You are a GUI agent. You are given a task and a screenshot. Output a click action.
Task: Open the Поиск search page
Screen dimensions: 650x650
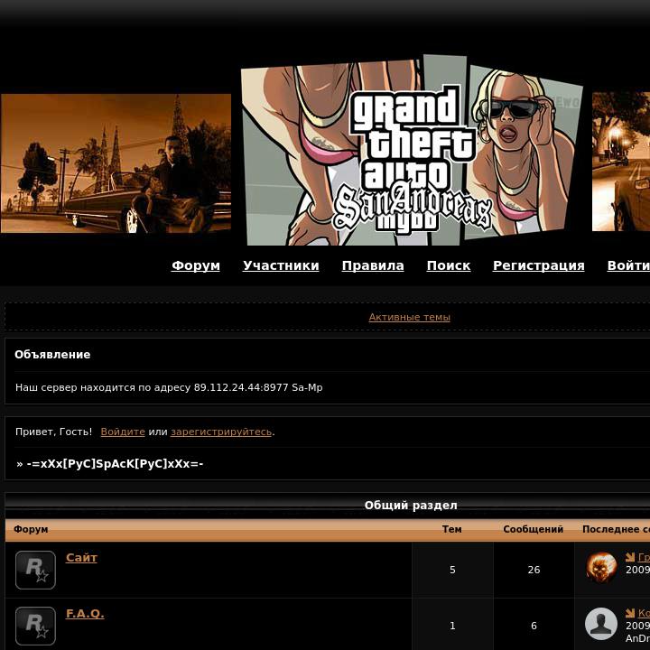[449, 265]
